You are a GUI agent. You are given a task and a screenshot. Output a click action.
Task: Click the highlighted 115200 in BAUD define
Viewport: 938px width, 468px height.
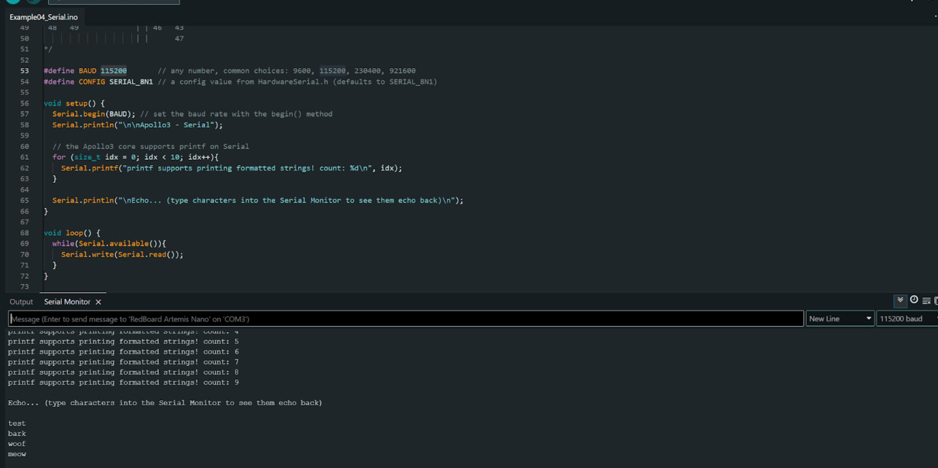click(x=114, y=71)
